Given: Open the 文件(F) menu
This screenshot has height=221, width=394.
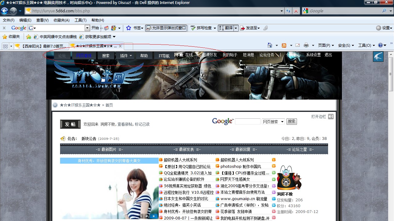Looking at the screenshot, I should pyautogui.click(x=8, y=20).
